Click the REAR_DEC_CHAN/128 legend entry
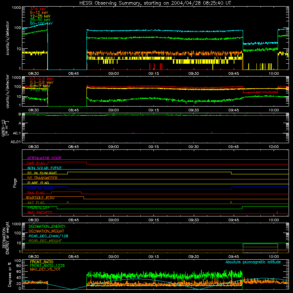This screenshot has width=293, height=293. [48, 236]
